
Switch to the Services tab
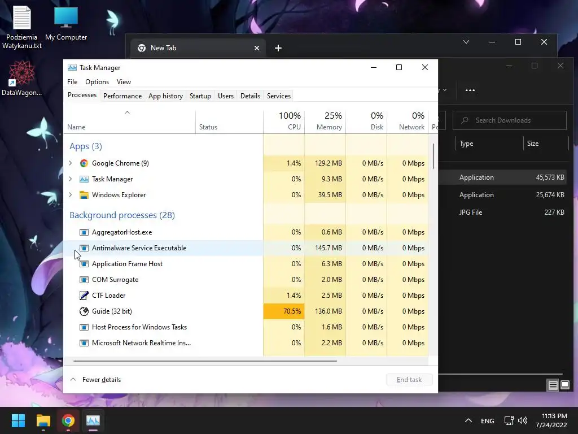(x=279, y=96)
